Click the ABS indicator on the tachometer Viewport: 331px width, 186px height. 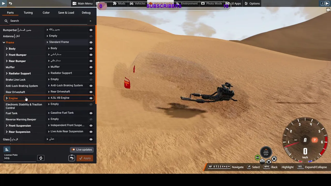tap(296, 140)
